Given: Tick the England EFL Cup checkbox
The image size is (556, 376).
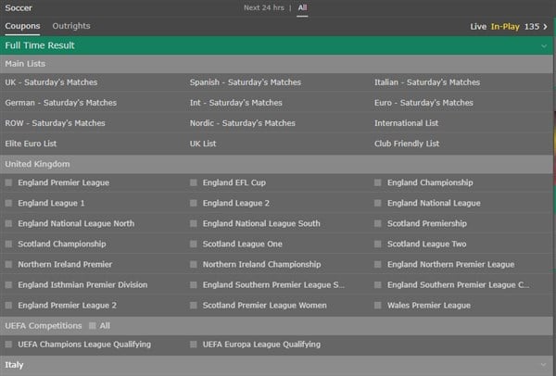Looking at the screenshot, I should click(194, 182).
